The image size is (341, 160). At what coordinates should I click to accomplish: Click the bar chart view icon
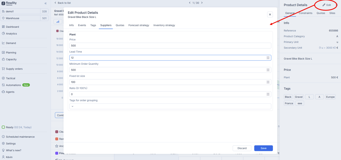pyautogui.click(x=58, y=22)
